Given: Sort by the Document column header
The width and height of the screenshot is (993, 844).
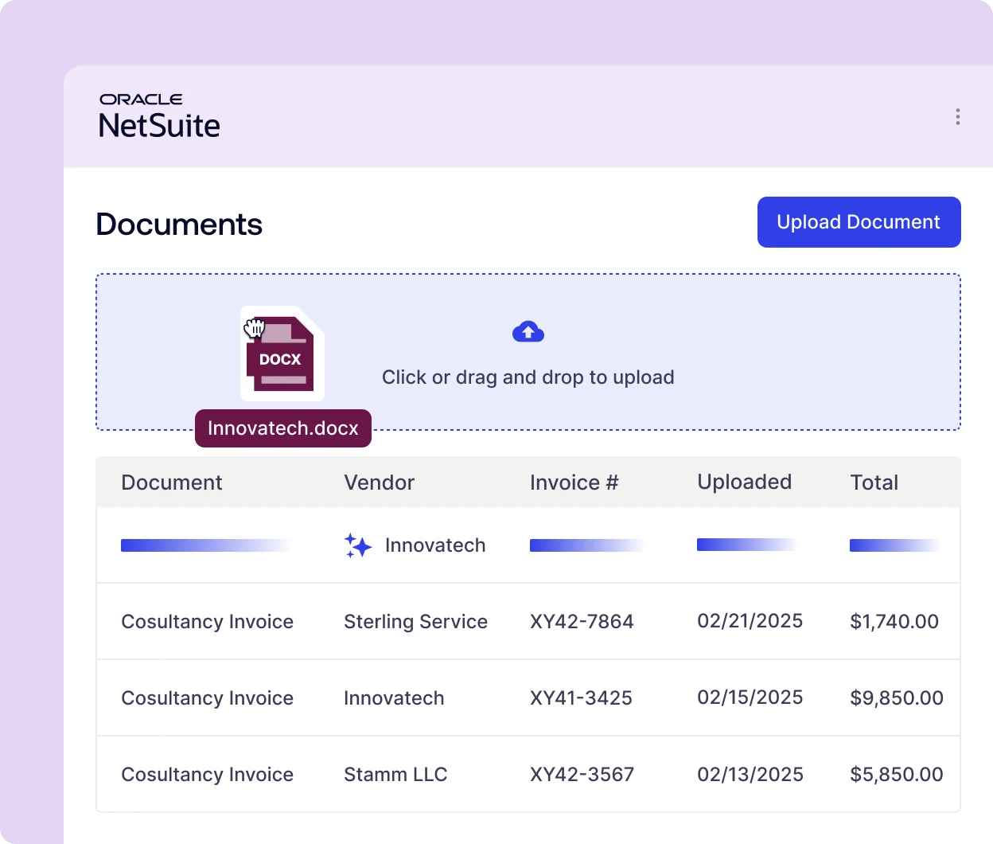Looking at the screenshot, I should click(172, 483).
